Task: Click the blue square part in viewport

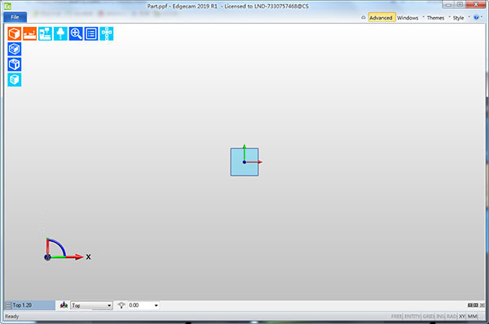Action: pos(244,162)
